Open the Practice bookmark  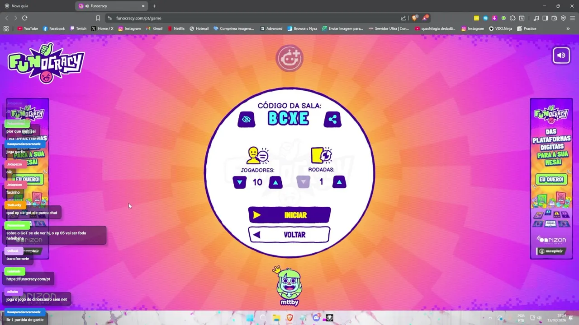click(527, 28)
